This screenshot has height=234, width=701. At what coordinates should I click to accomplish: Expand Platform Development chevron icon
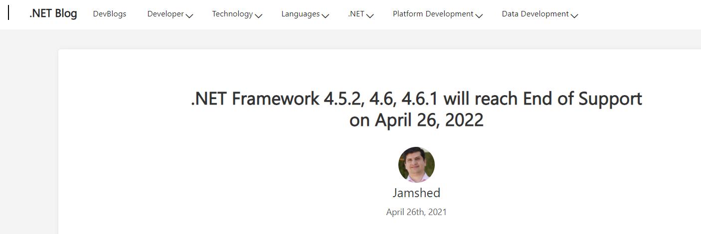479,15
